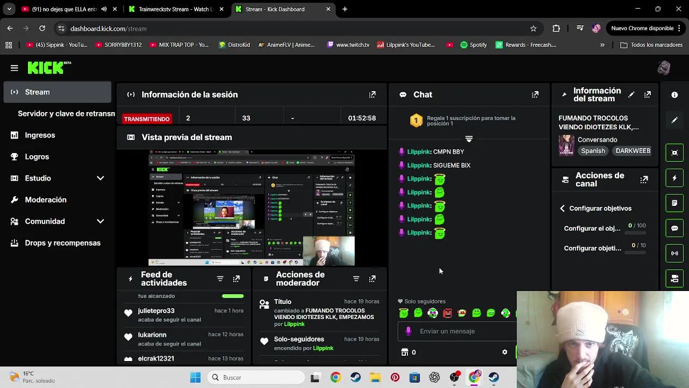
Task: Toggle the document log widget in the right rail
Action: pyautogui.click(x=674, y=203)
